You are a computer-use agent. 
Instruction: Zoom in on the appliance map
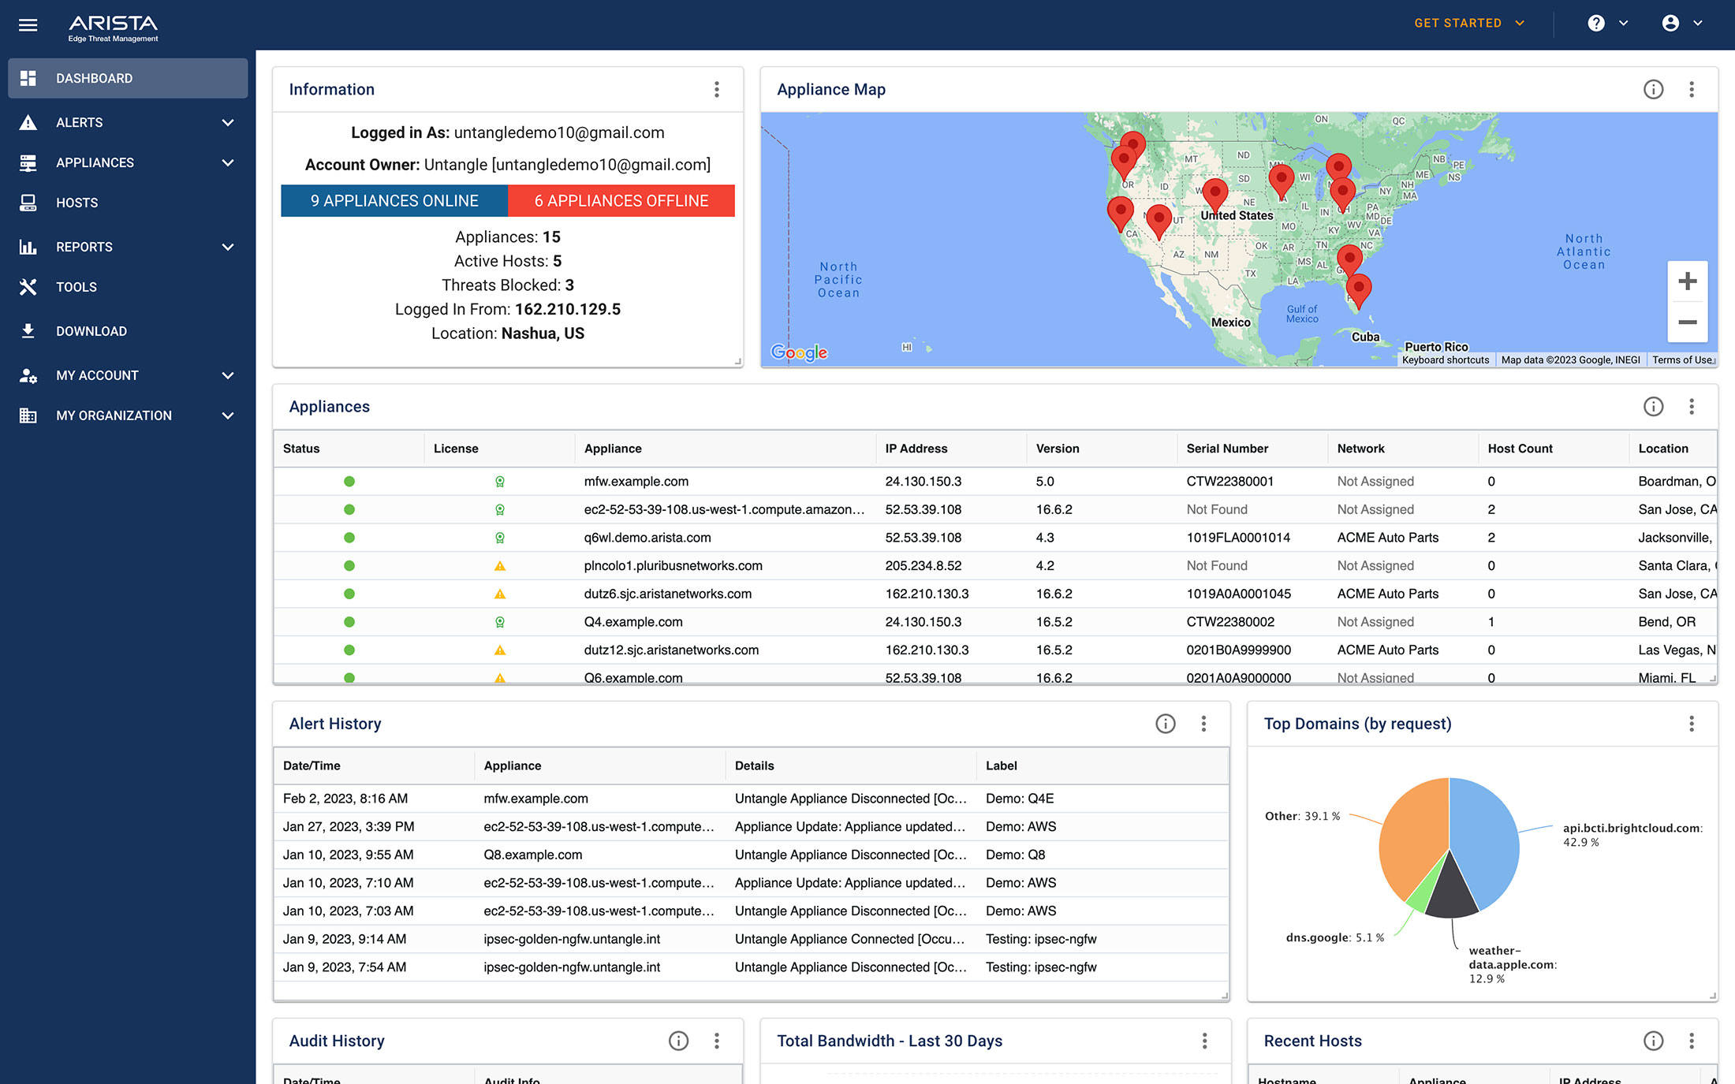[x=1688, y=281]
